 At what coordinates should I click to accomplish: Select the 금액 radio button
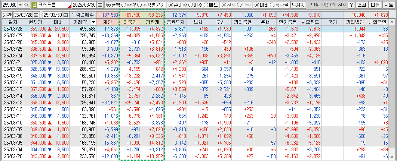[x=108, y=5]
